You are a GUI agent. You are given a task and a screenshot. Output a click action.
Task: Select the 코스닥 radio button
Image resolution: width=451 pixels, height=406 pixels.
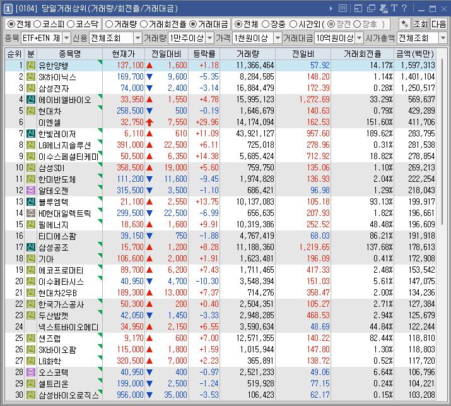point(71,24)
